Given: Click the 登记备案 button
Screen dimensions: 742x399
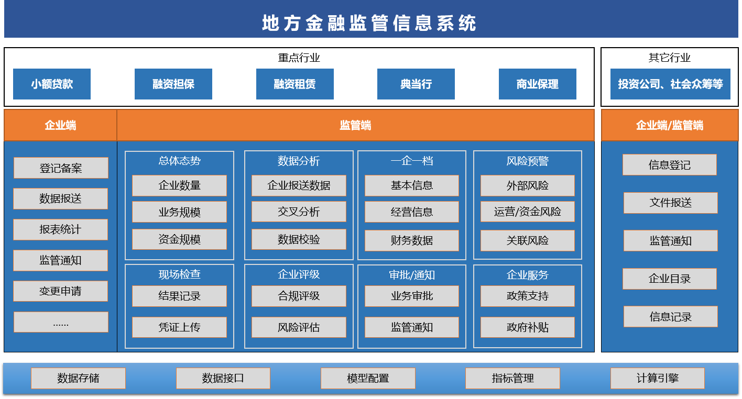Looking at the screenshot, I should coord(61,168).
